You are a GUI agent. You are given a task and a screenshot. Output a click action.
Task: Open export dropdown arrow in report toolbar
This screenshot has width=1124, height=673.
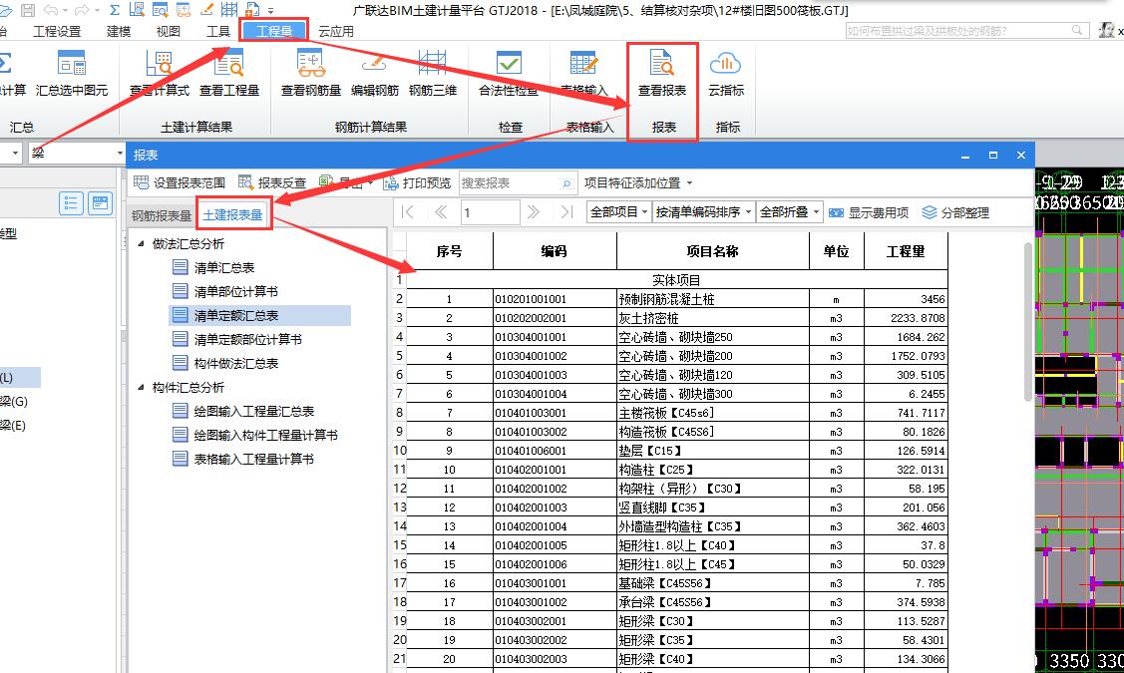(x=369, y=183)
